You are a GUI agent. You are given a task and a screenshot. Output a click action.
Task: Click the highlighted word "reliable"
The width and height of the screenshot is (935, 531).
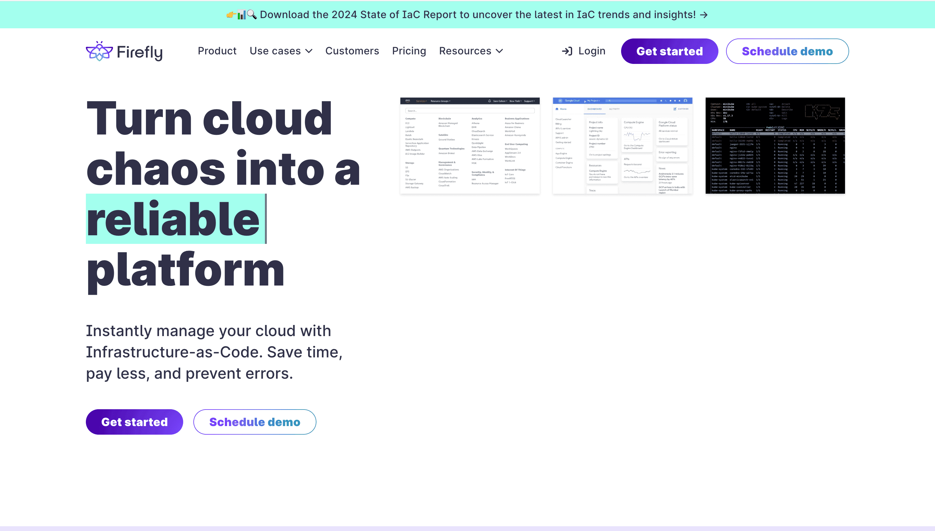(x=174, y=219)
